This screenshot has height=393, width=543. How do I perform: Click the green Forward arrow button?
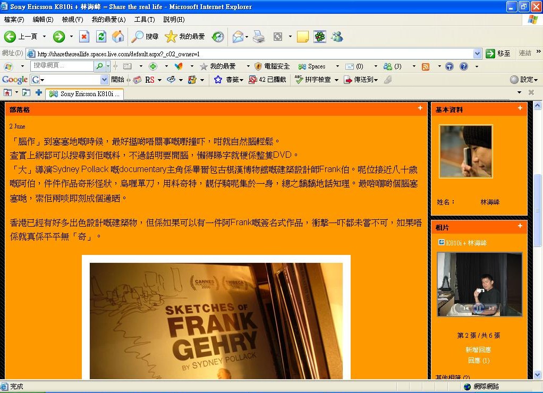pyautogui.click(x=59, y=36)
